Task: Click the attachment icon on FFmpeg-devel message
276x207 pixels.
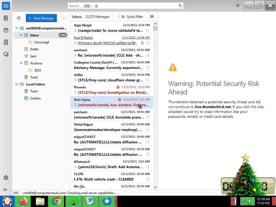Action: coord(142,43)
